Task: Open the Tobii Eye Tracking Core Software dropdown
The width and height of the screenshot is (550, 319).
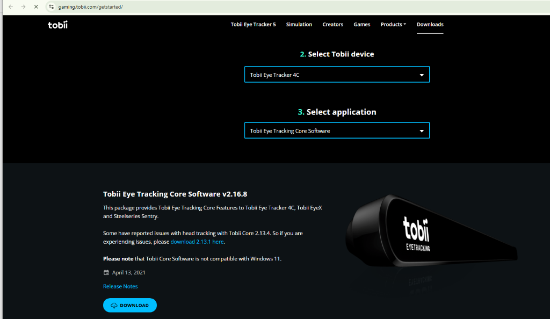Action: coord(337,130)
